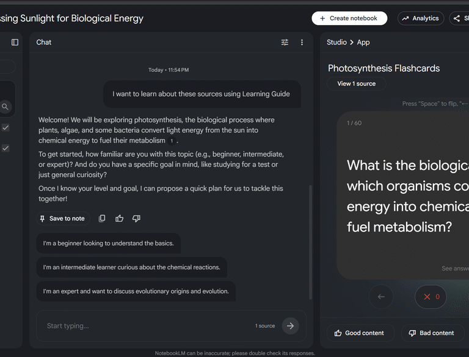Click the Today 11:54 PM timestamp

[x=169, y=70]
